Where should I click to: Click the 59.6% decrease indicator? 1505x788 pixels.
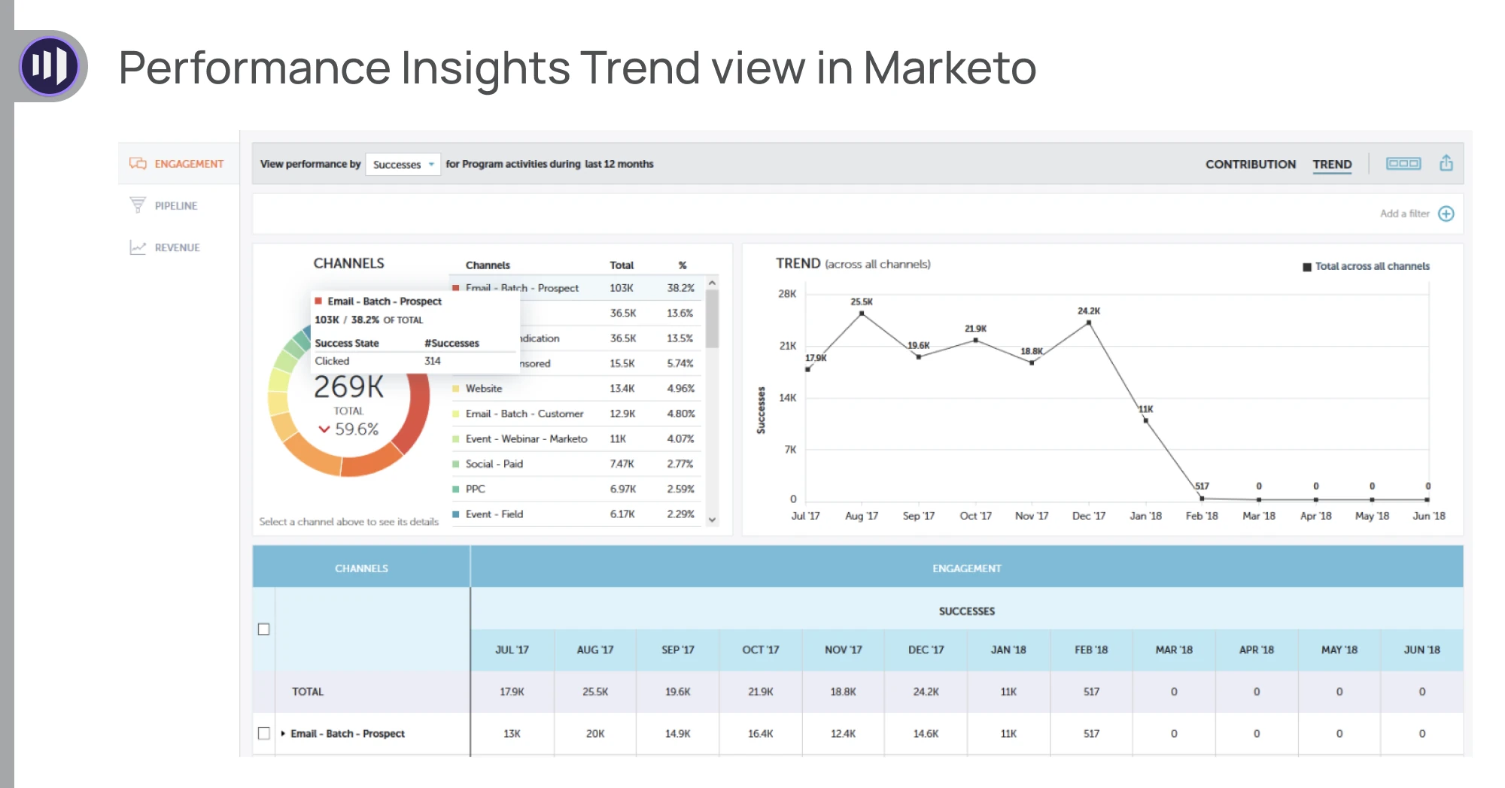[348, 429]
